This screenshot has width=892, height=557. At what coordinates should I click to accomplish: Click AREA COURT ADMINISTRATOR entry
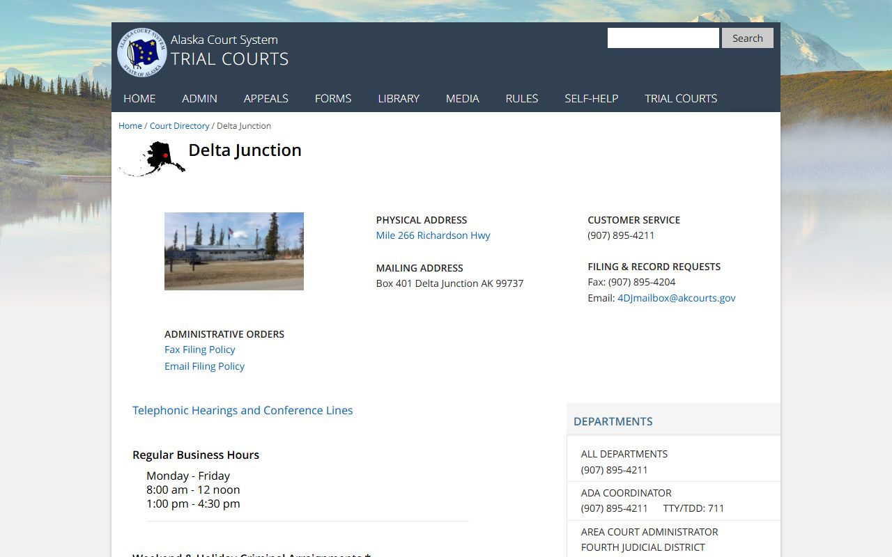point(649,532)
